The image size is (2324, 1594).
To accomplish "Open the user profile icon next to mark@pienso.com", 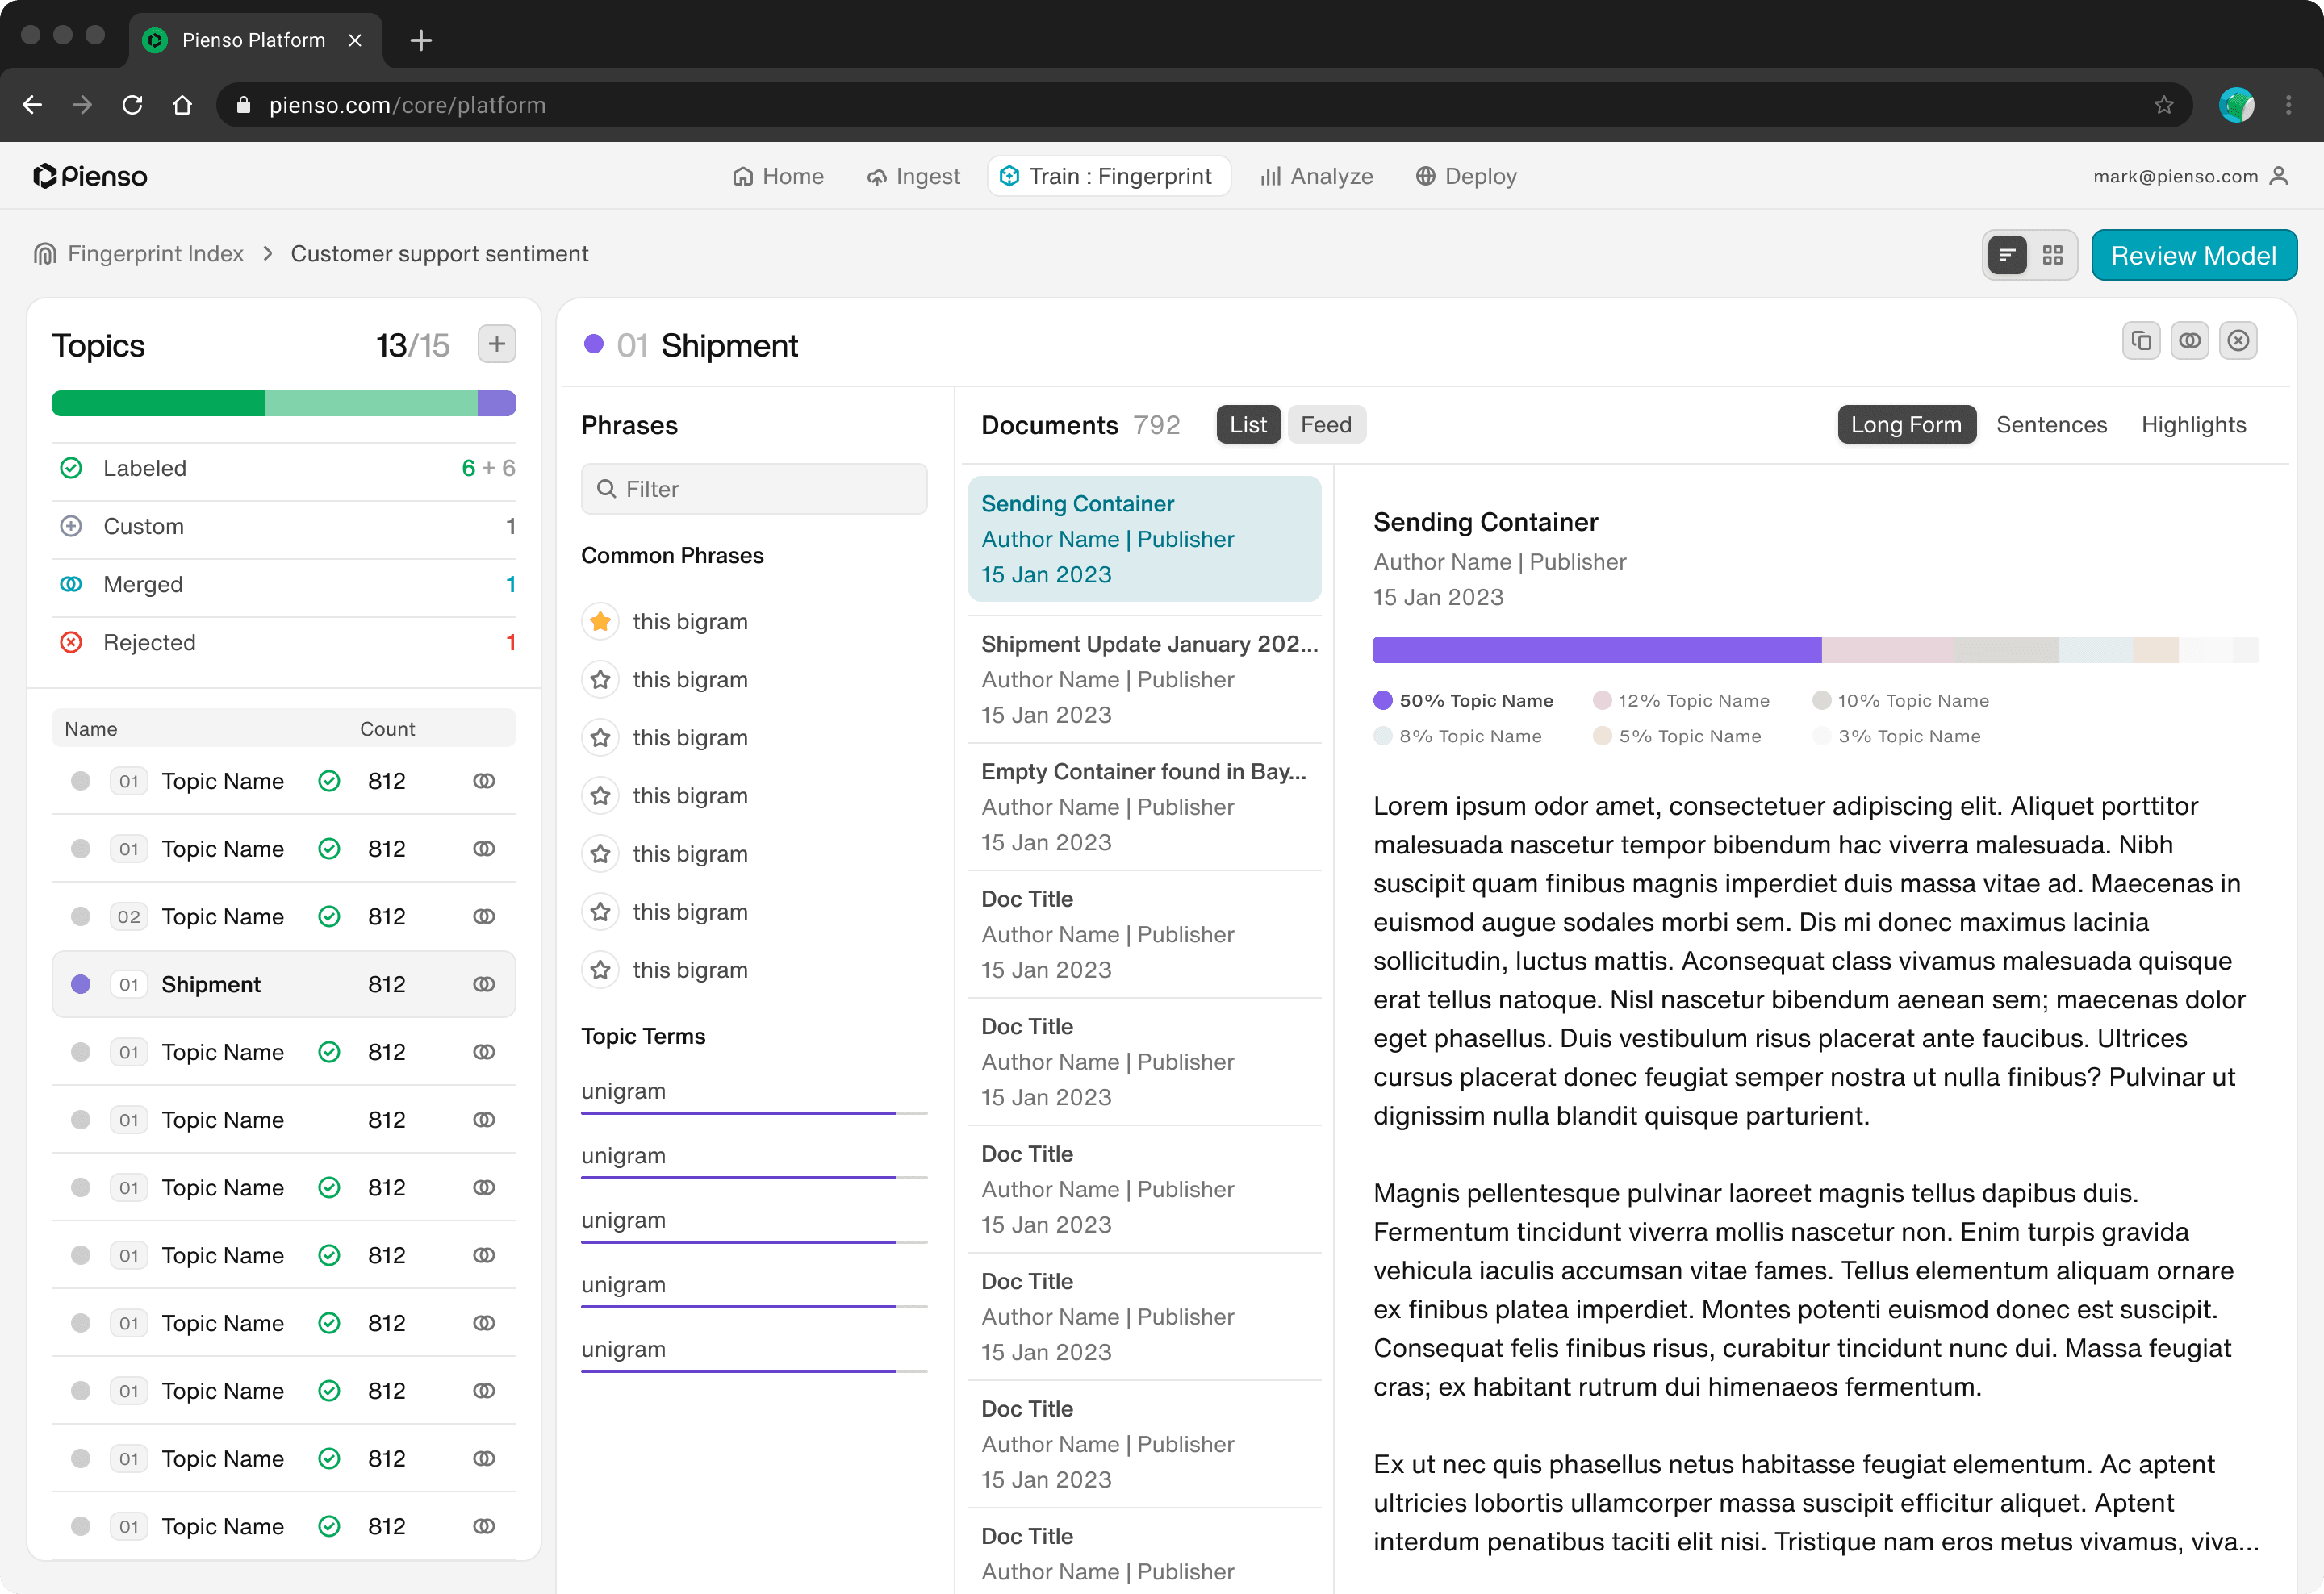I will tap(2279, 176).
